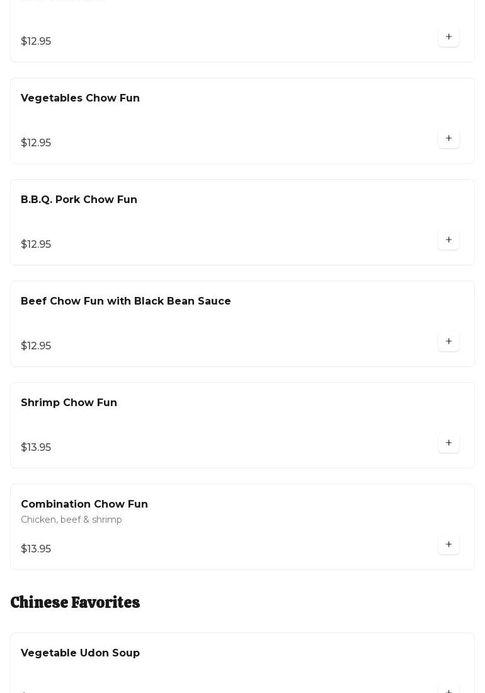
Task: Click the "Chicken, beef & shrimp" description
Action: [x=71, y=520]
